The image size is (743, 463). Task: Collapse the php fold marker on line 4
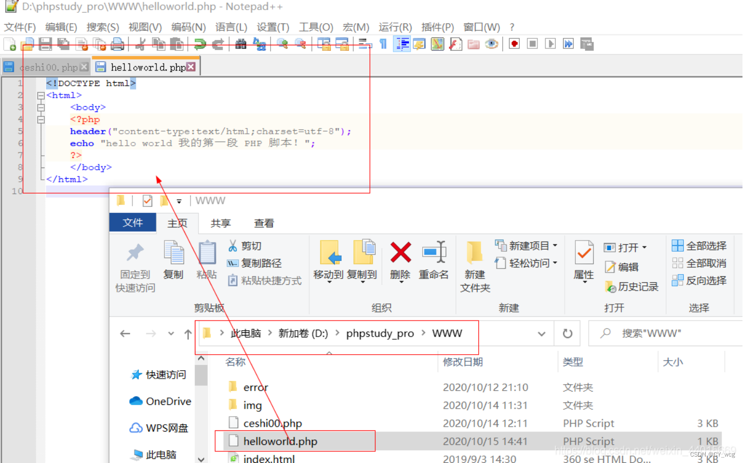pyautogui.click(x=41, y=119)
